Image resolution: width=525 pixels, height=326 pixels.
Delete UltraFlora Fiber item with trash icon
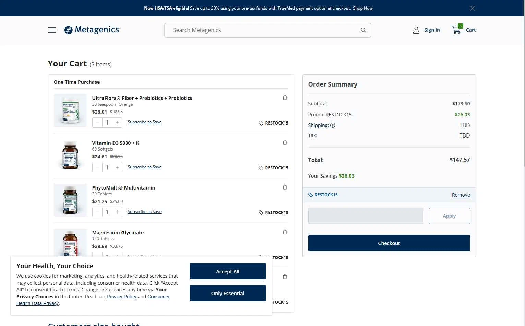pyautogui.click(x=285, y=97)
